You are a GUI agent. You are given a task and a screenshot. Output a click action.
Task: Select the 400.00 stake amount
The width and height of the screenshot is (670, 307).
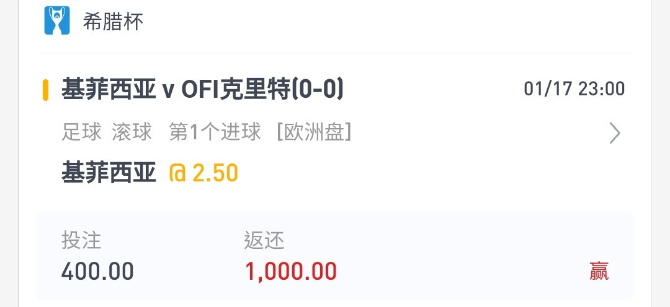[97, 271]
